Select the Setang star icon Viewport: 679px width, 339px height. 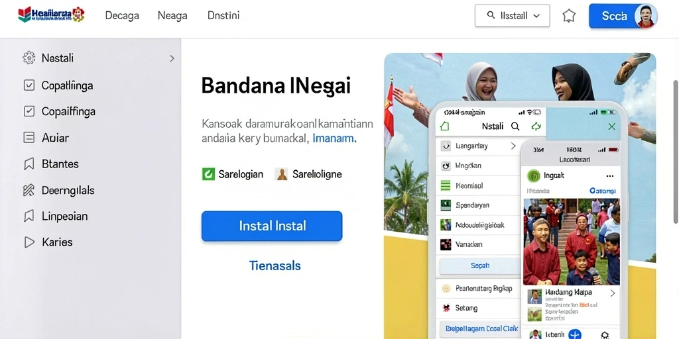coord(446,309)
